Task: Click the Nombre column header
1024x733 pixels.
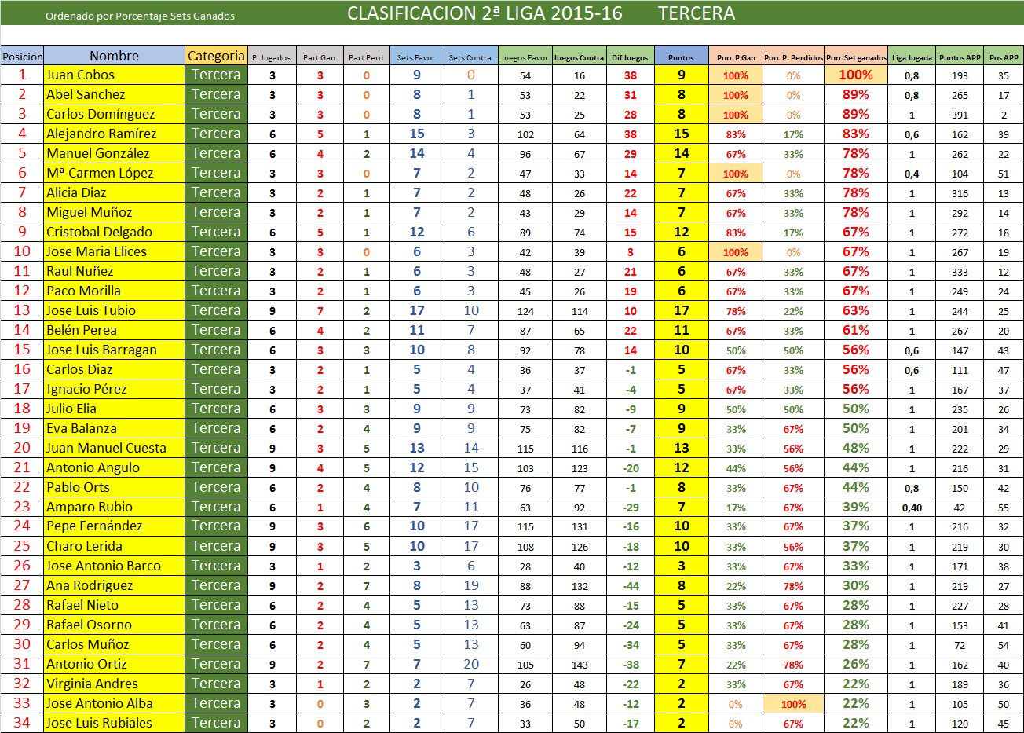Action: click(114, 56)
